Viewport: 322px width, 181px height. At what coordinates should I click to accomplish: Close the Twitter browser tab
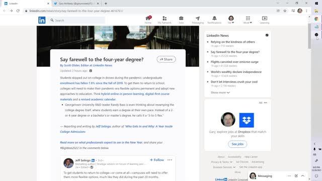pos(98,4)
